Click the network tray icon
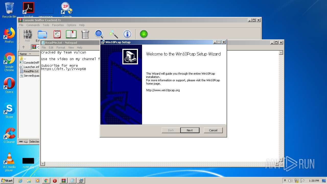This screenshot has height=184, width=327. (x=297, y=181)
